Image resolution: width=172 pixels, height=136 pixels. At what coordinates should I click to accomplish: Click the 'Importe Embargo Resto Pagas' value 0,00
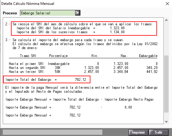pos(128,107)
